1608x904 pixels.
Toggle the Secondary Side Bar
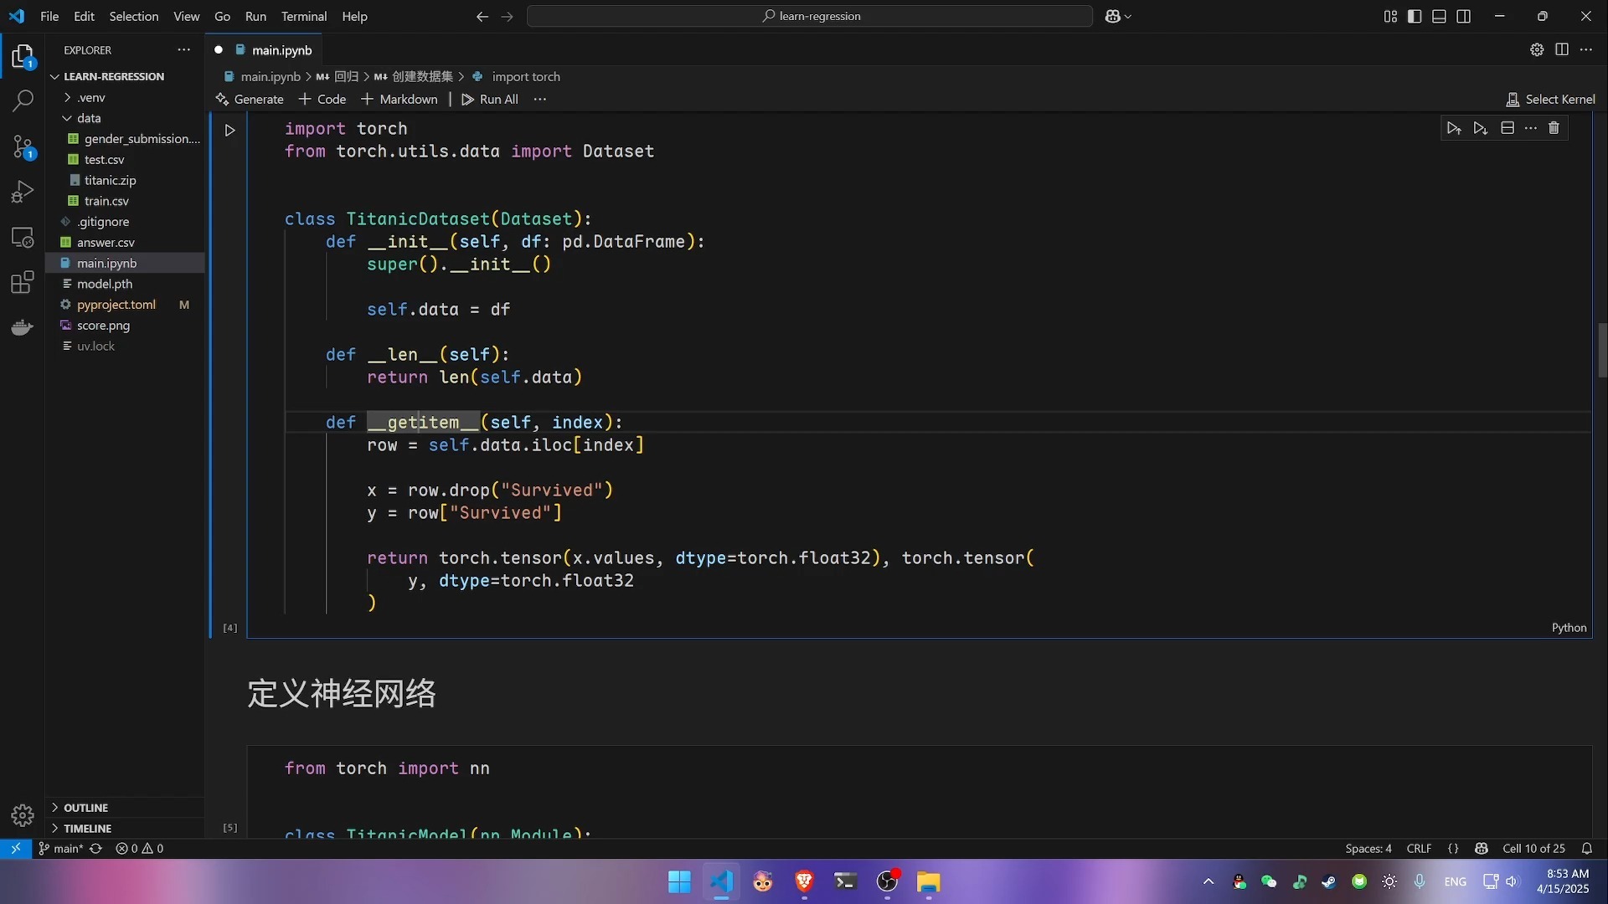pyautogui.click(x=1463, y=17)
